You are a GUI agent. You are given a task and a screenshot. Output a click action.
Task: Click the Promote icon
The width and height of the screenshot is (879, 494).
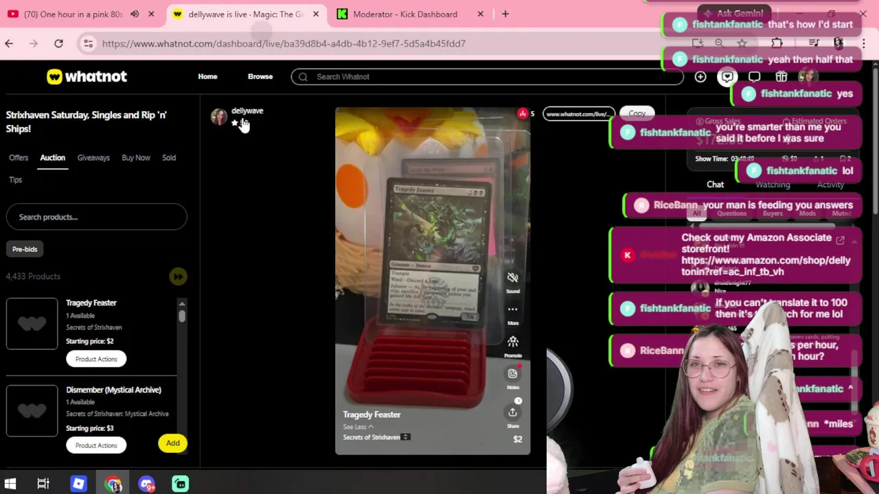[x=512, y=341]
